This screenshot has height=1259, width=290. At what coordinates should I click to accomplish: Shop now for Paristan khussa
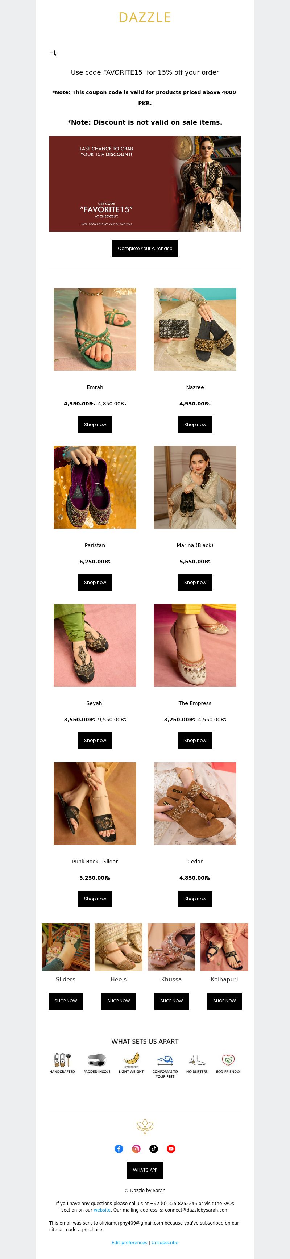click(x=95, y=582)
